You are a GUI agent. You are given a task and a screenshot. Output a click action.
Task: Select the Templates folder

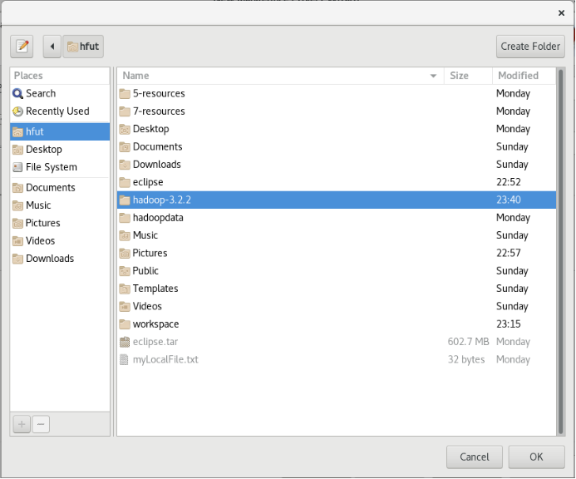(337, 289)
